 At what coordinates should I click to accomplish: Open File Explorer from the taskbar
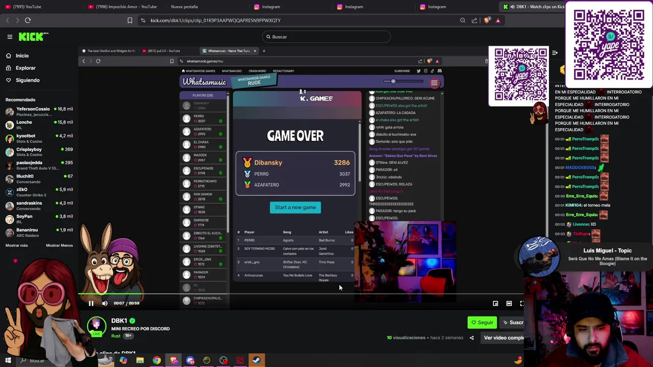point(140,360)
